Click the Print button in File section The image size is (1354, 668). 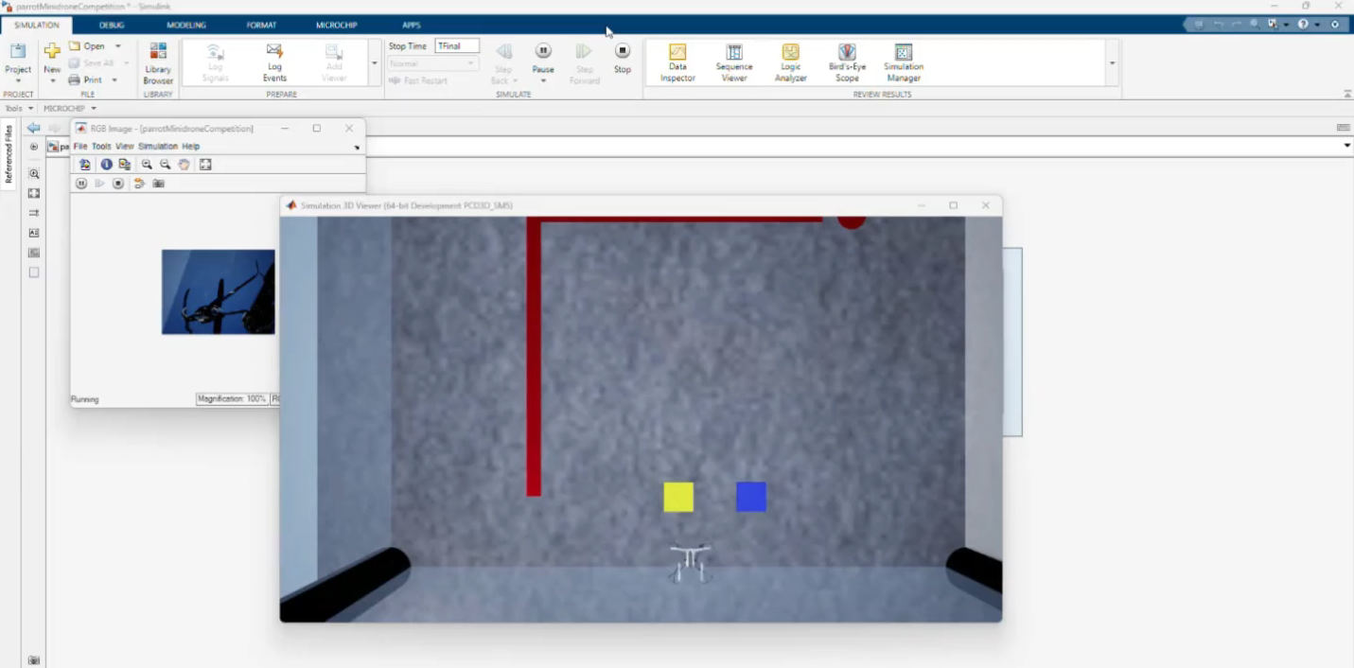tap(92, 79)
